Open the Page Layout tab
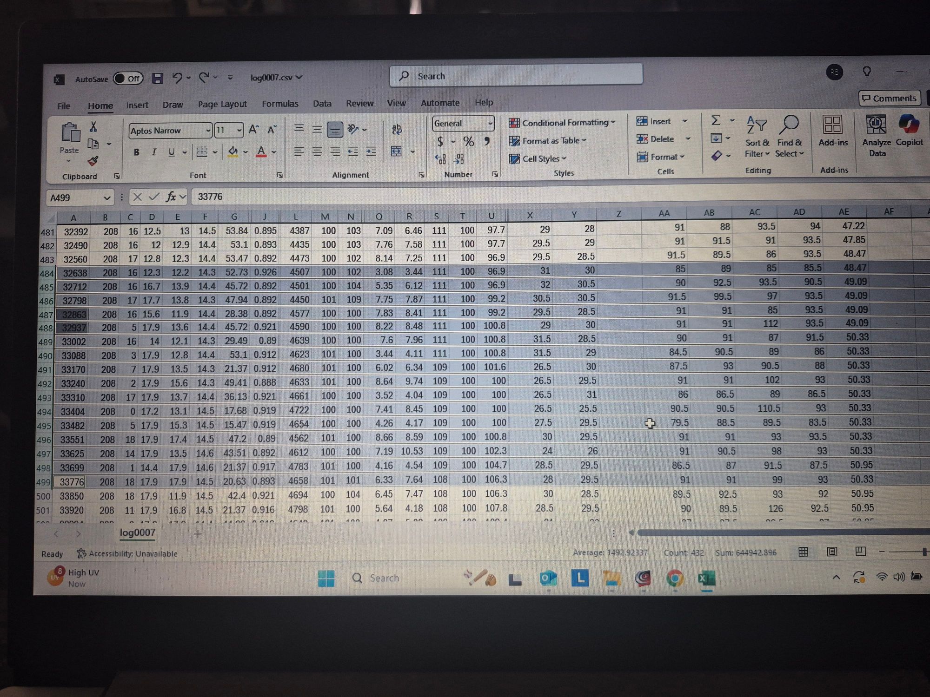The width and height of the screenshot is (930, 697). (222, 104)
